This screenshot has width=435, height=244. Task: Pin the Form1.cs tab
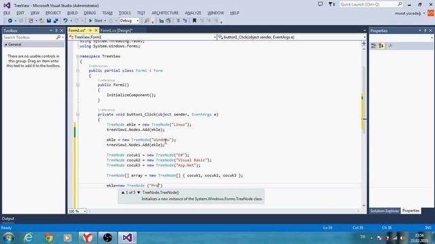point(90,30)
